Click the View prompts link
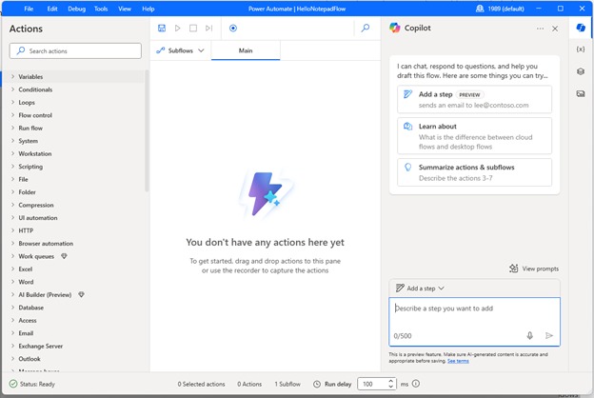The image size is (594, 398). click(x=540, y=269)
